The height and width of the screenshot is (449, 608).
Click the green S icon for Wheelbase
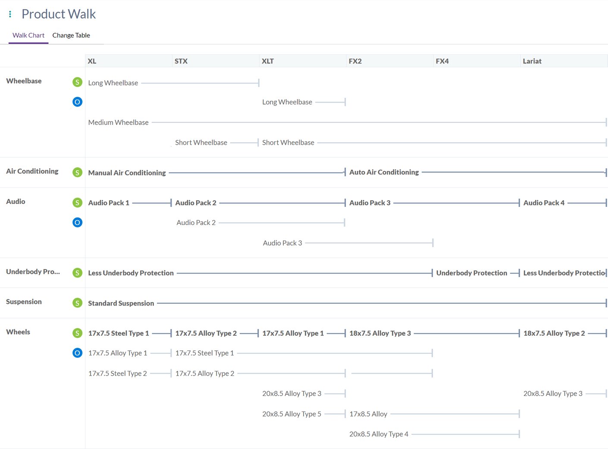pos(77,82)
